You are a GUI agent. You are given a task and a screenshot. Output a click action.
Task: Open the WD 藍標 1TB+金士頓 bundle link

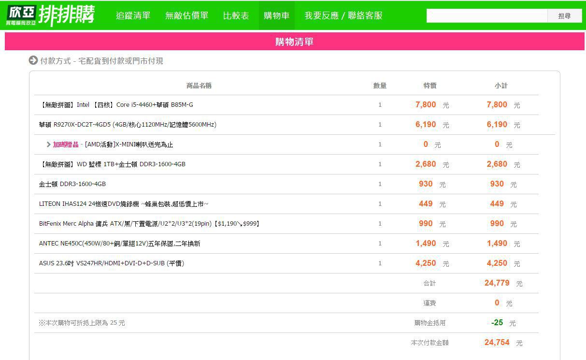point(112,164)
